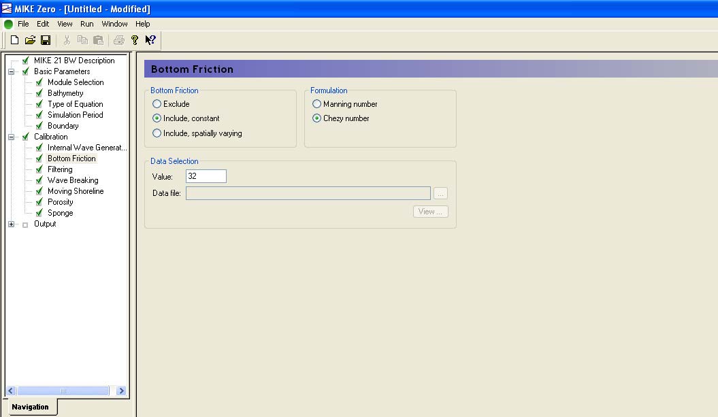
Task: Select MIKE 21 BW Description tree item
Action: click(x=74, y=61)
